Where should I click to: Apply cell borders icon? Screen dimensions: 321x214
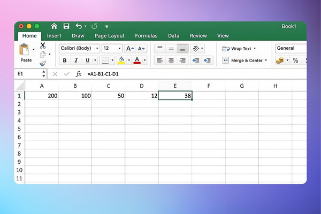click(105, 60)
